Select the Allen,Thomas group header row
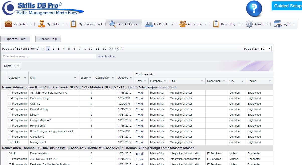The width and height of the screenshot is (302, 165). [137, 148]
